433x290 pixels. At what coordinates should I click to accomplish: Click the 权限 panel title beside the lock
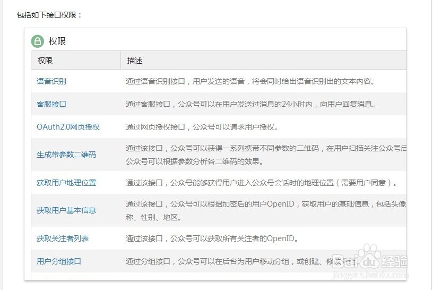tap(57, 41)
